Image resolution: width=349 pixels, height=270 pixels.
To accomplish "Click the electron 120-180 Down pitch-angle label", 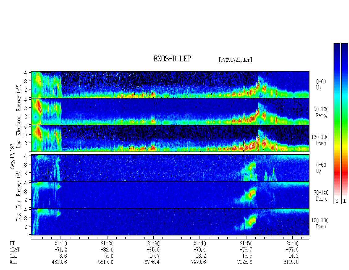I will (x=320, y=140).
